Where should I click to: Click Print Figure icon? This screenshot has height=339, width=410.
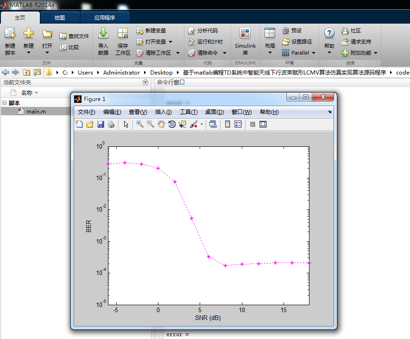coord(111,125)
